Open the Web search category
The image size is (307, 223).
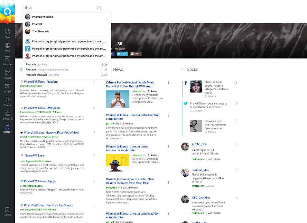click(7, 47)
